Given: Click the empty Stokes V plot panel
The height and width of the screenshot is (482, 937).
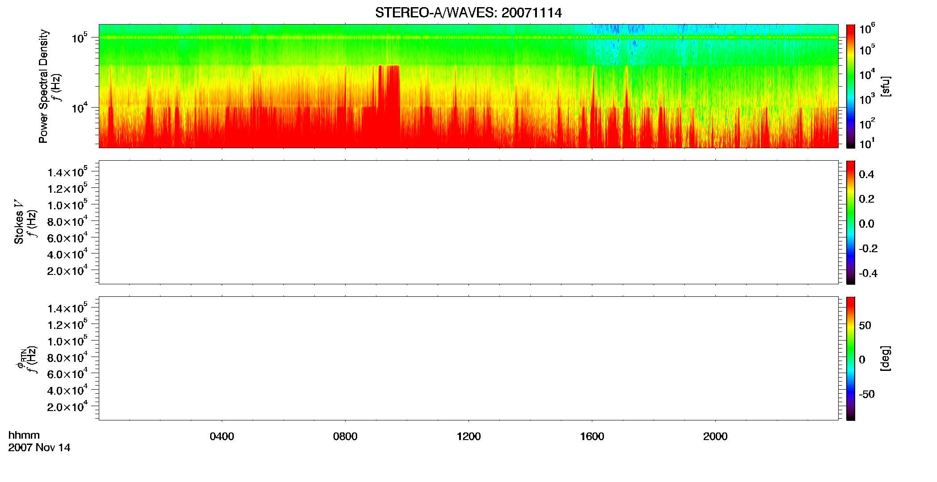Looking at the screenshot, I should [x=468, y=222].
